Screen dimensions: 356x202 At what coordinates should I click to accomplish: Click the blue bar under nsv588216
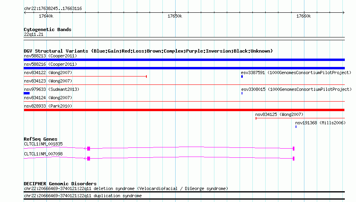(x=184, y=68)
